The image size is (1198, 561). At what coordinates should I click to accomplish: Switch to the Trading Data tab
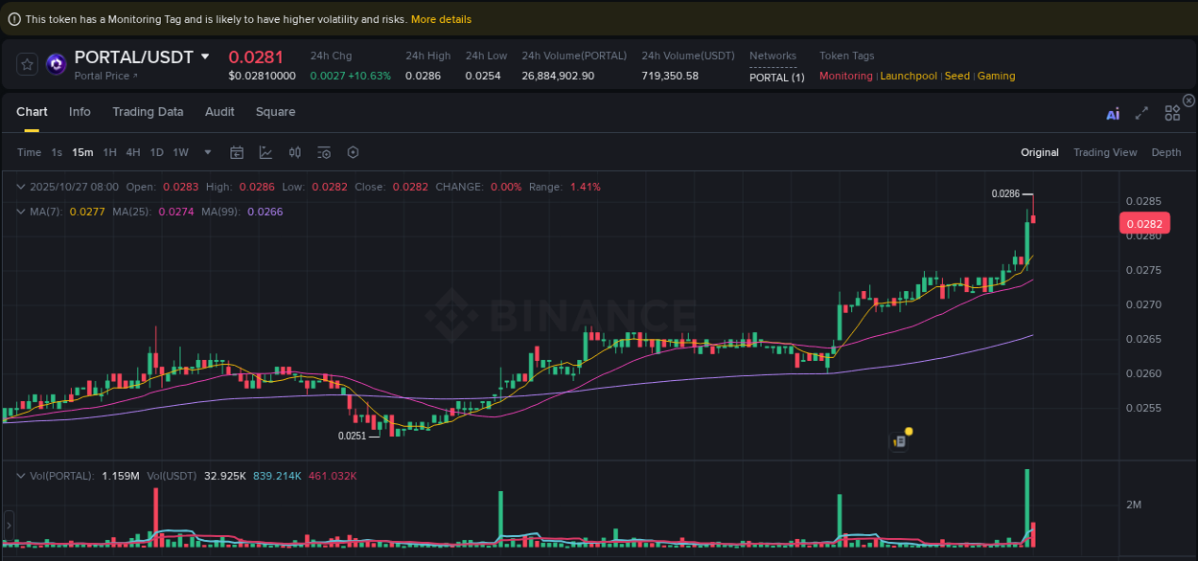(x=148, y=112)
